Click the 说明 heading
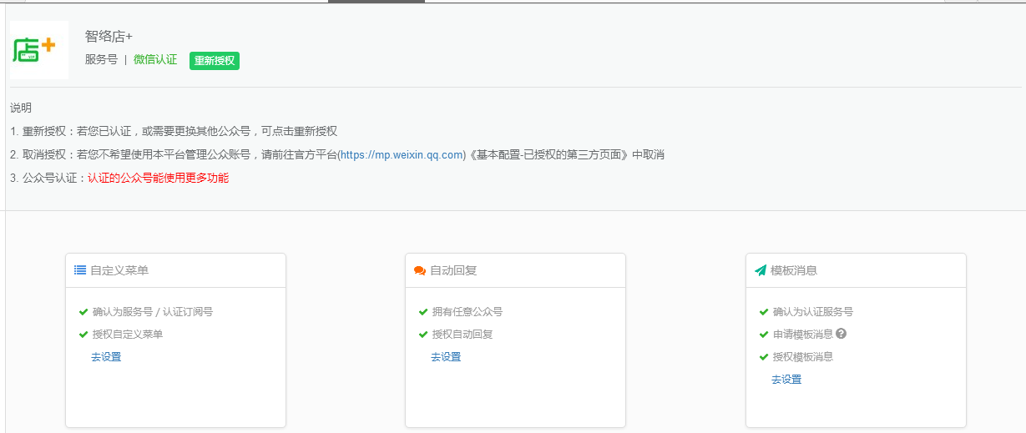 (x=21, y=108)
